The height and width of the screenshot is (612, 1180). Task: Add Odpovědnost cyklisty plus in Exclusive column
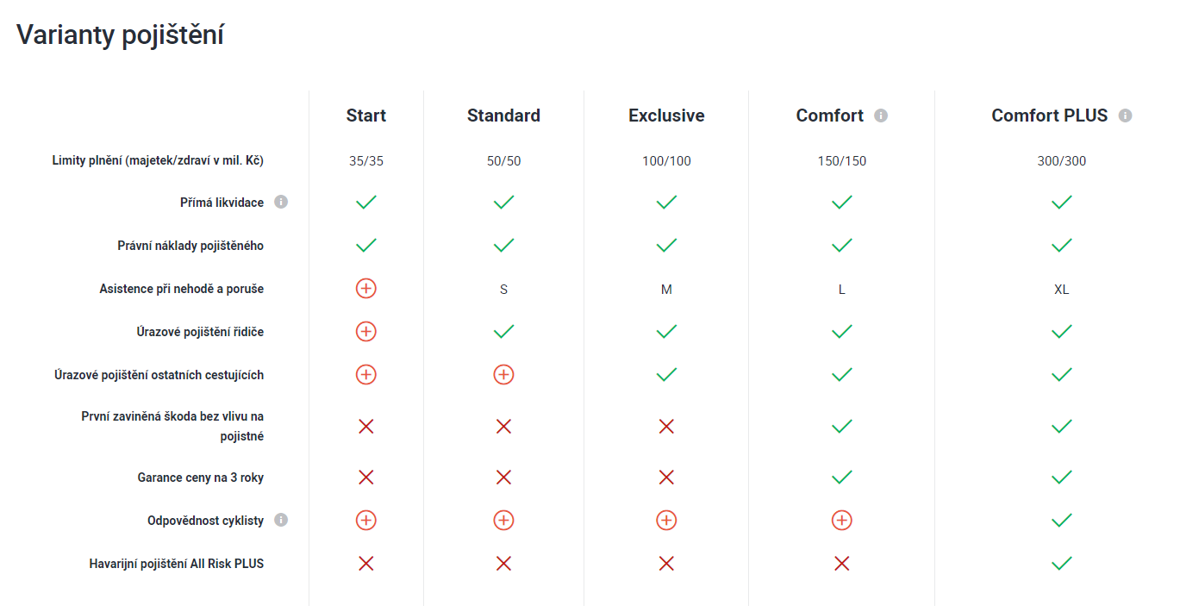pos(666,520)
